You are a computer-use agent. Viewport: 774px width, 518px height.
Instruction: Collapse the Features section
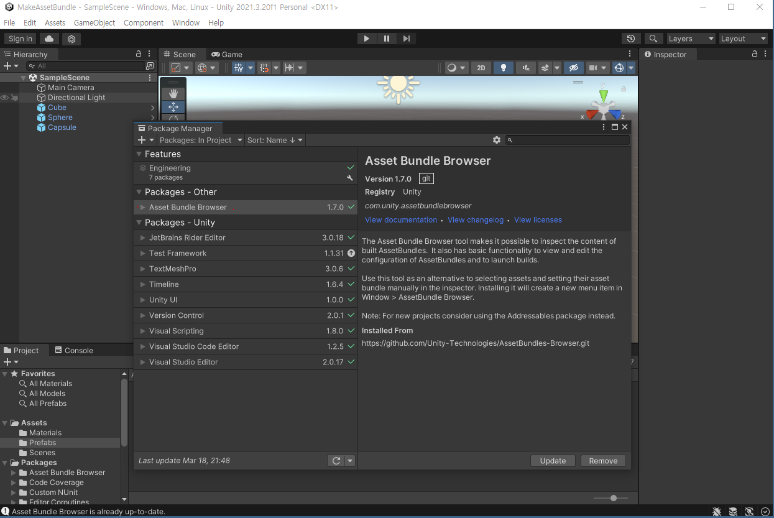tap(139, 154)
